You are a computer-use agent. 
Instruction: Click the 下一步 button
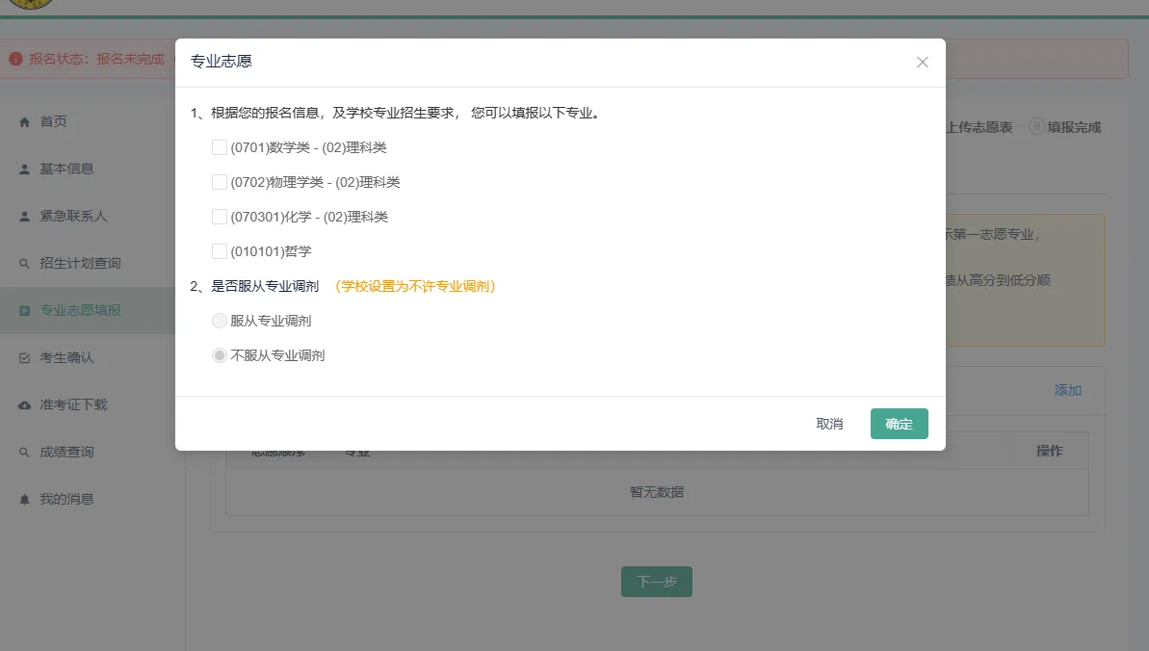click(656, 581)
